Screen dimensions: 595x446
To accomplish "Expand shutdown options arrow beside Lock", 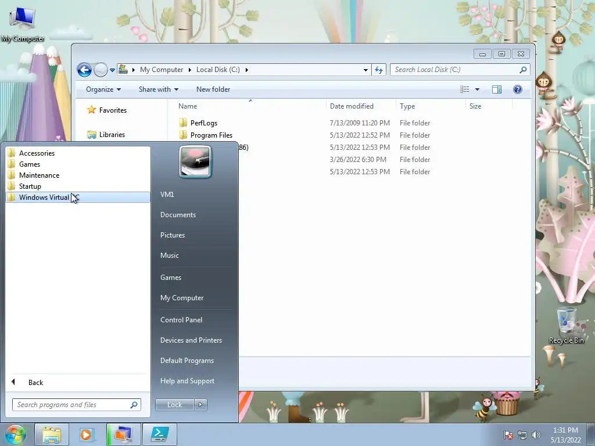I will (x=200, y=405).
